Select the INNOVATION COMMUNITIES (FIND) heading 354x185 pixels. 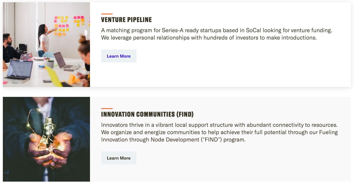coord(147,114)
